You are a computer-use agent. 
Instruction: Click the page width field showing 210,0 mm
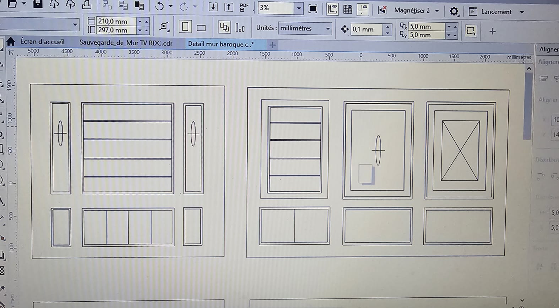pyautogui.click(x=116, y=21)
